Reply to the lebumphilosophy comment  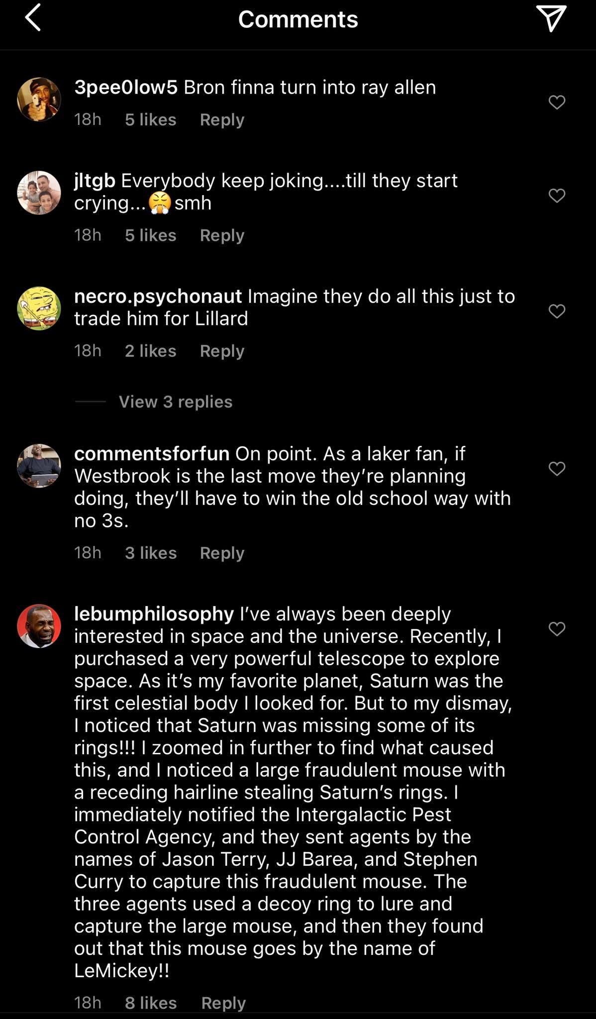click(223, 1003)
